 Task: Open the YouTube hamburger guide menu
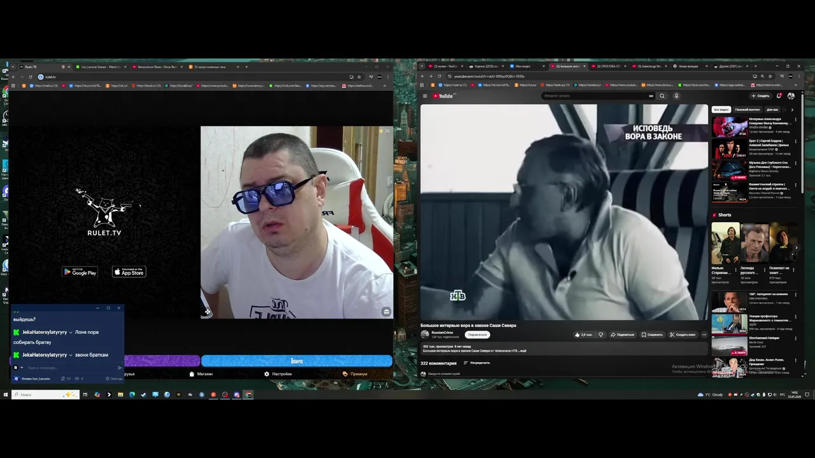point(425,96)
